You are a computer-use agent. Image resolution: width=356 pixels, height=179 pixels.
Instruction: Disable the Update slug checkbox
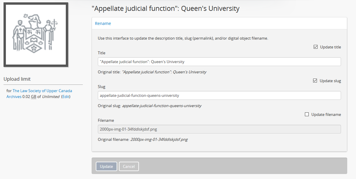click(315, 81)
